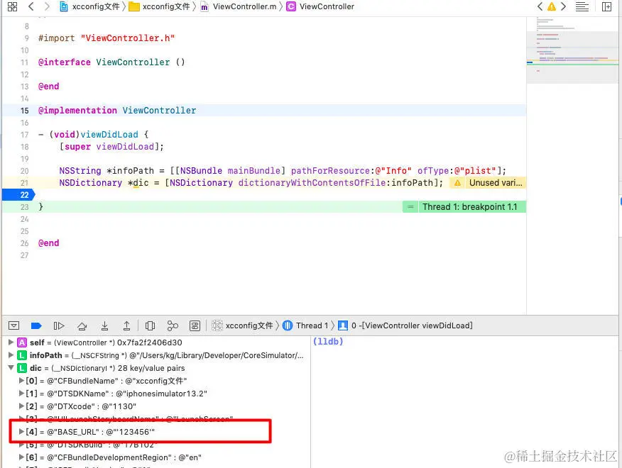Viewport: 622px width, 468px height.
Task: Open Debug View Hierarchy
Action: (150, 325)
